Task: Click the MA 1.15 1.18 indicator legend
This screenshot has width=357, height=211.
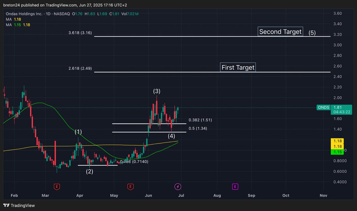Action: tap(18, 25)
